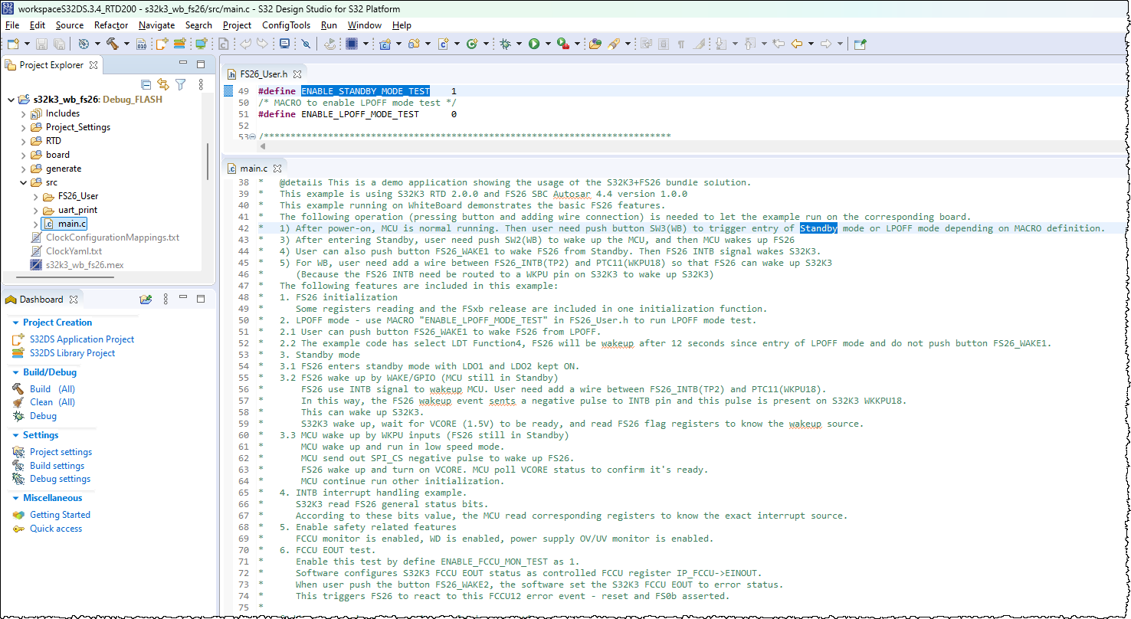Expand the Includes folder
Image resolution: width=1131 pixels, height=619 pixels.
(23, 113)
